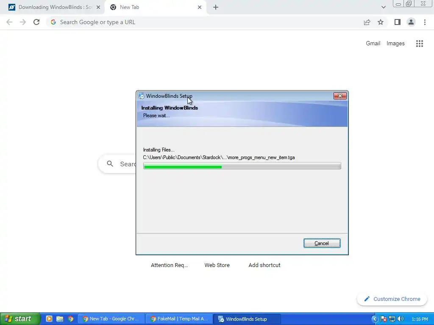Click the more_progs_menu_new_item.tga file path
Viewport: 434px width, 325px height.
pyautogui.click(x=219, y=157)
